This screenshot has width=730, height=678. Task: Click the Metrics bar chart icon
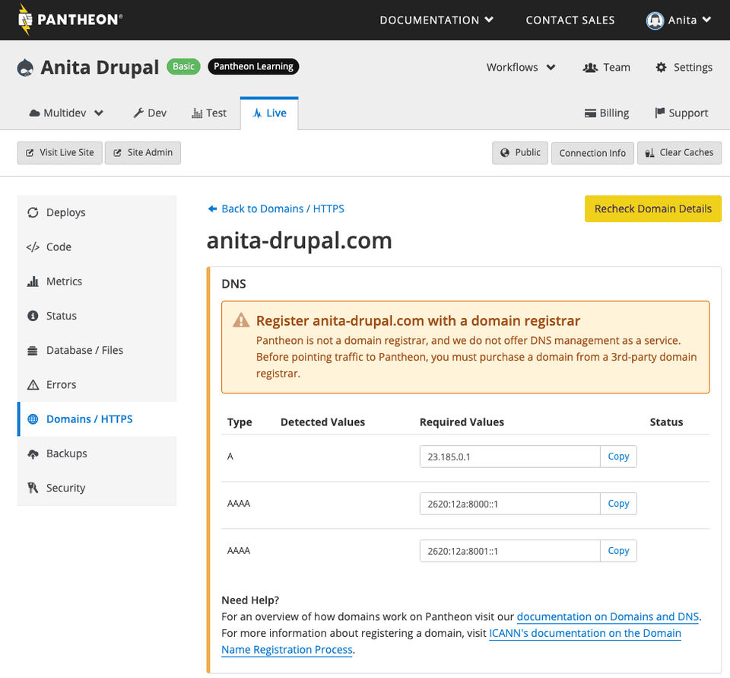pyautogui.click(x=33, y=282)
